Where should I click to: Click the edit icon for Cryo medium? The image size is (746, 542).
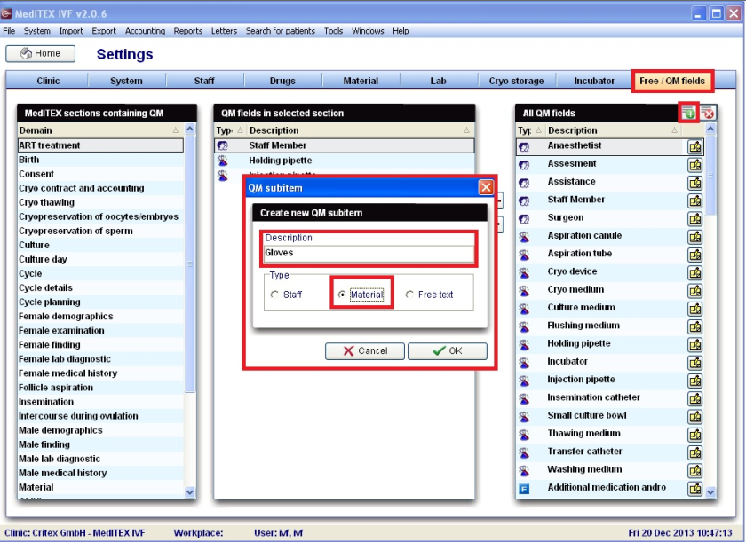695,291
